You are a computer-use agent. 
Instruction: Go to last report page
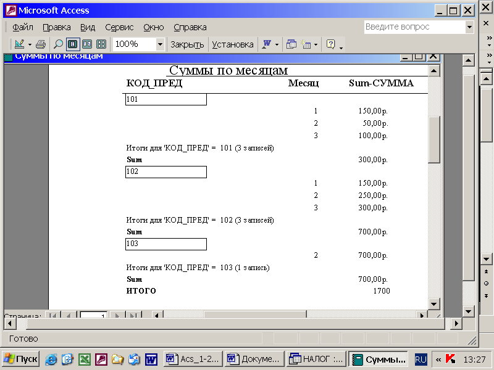point(133,314)
